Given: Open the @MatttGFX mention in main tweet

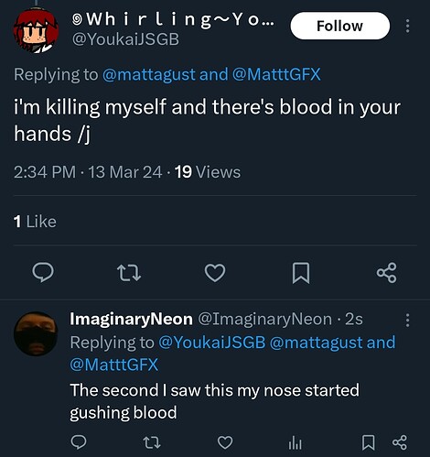Looking at the screenshot, I should [x=276, y=74].
